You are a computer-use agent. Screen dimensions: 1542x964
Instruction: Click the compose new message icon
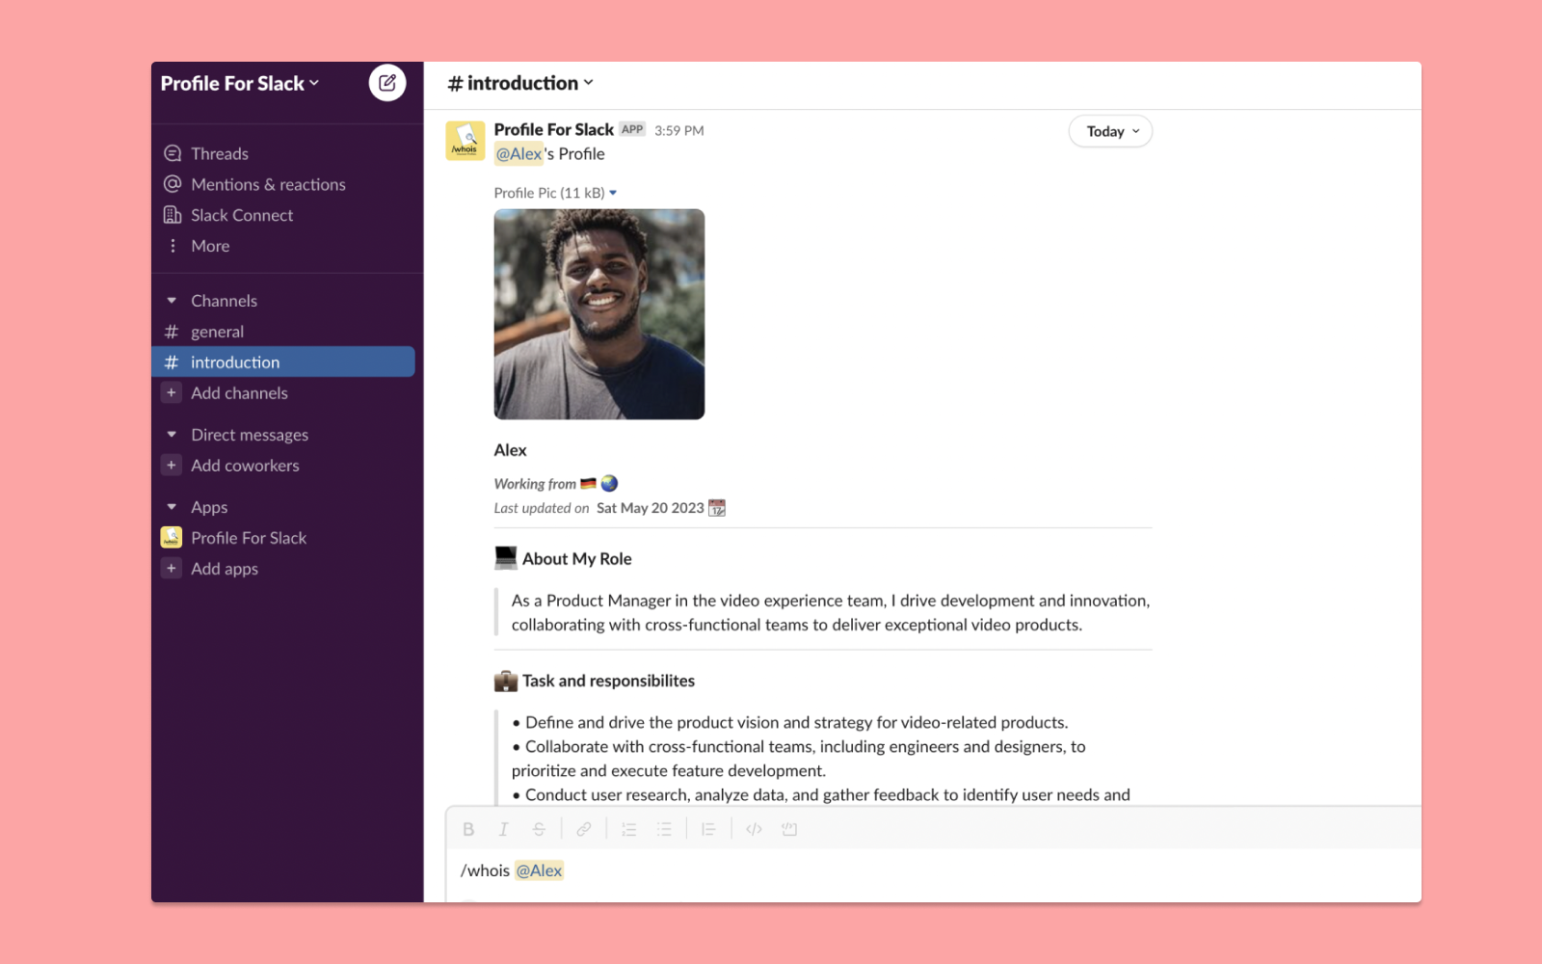pyautogui.click(x=387, y=83)
